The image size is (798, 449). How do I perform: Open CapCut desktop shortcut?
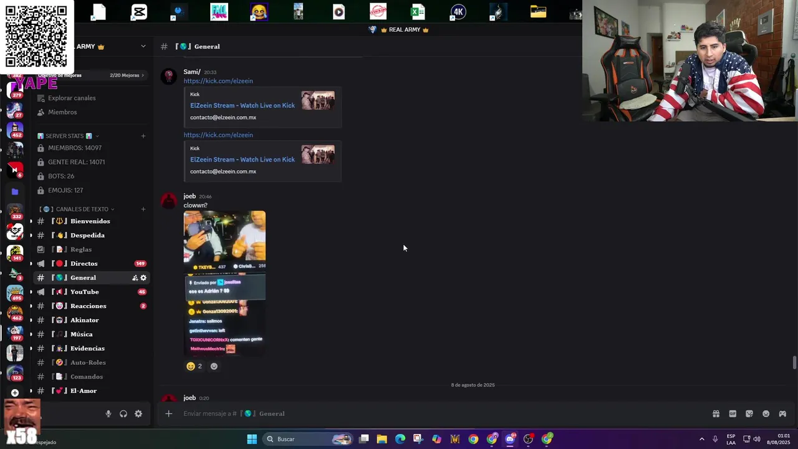click(x=139, y=12)
